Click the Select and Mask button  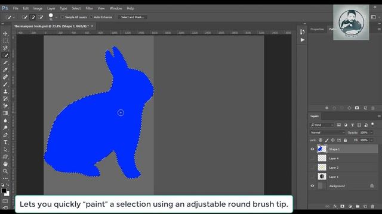coord(133,17)
